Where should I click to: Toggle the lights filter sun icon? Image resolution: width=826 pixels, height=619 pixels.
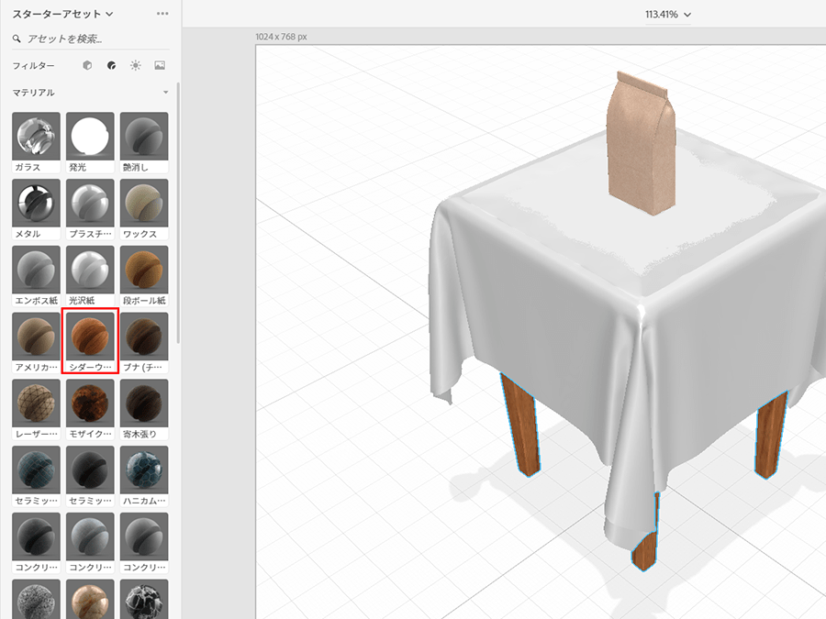tap(136, 66)
